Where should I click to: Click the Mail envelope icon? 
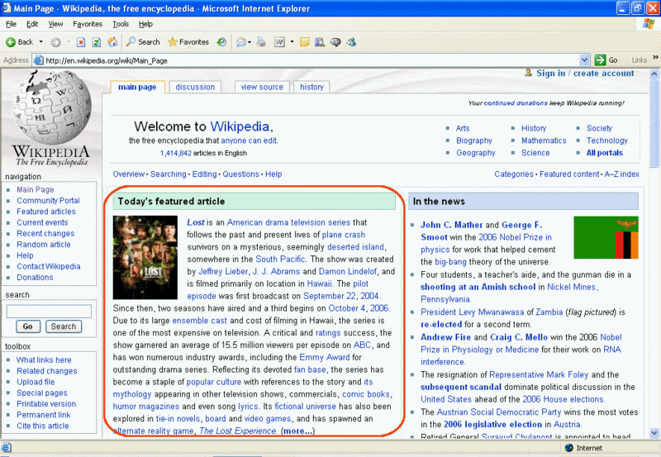(241, 42)
